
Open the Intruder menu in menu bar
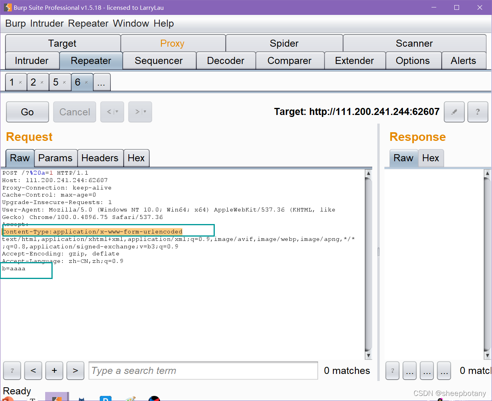pos(47,24)
